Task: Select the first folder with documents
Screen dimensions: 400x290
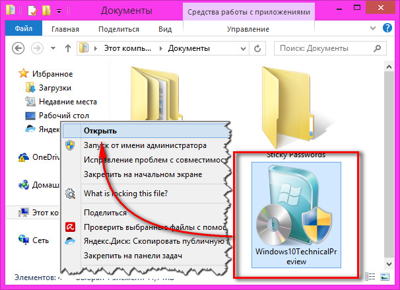Action: click(x=156, y=93)
